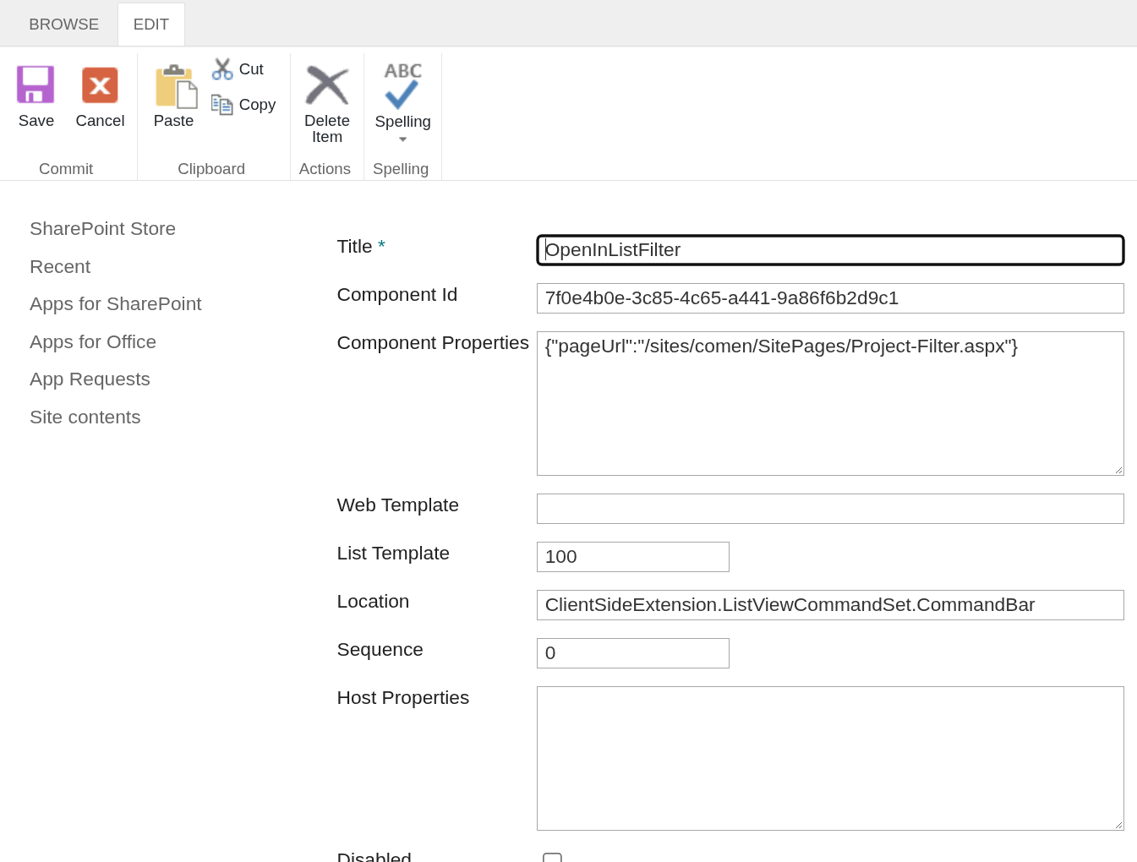This screenshot has height=862, width=1137.
Task: Click the empty Web Template field
Action: click(x=830, y=509)
